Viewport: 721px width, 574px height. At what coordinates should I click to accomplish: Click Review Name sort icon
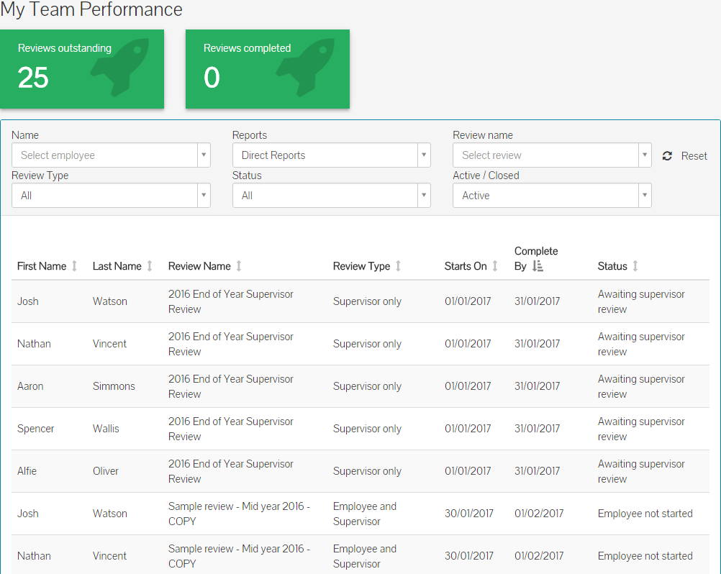(x=239, y=266)
